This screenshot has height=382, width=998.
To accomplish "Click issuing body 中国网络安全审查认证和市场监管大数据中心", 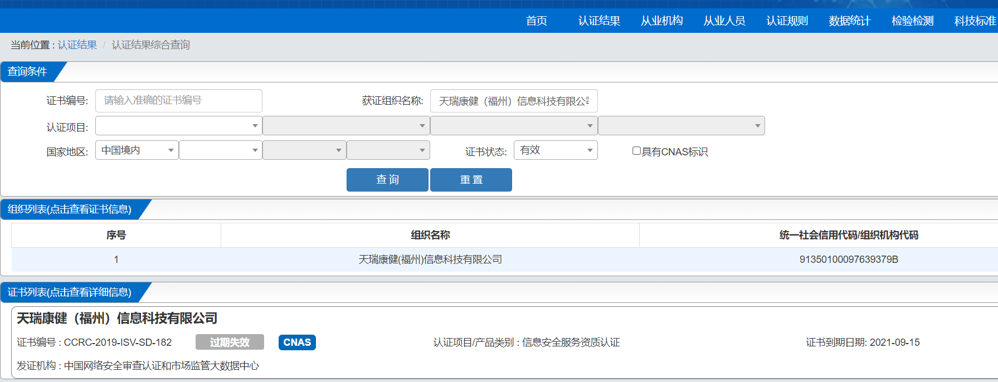I will click(x=162, y=366).
